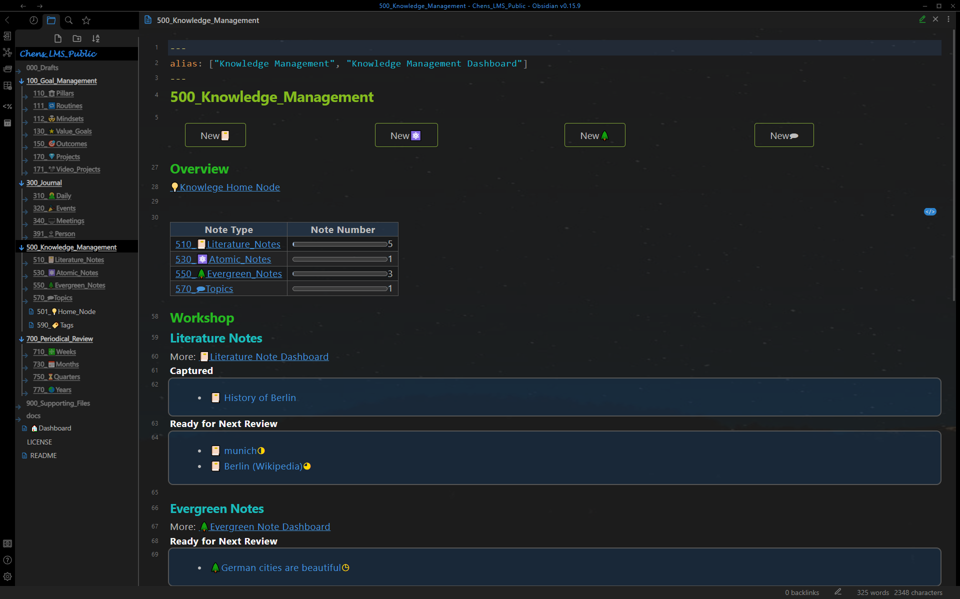Navigate forward using title bar arrow
This screenshot has width=960, height=599.
pyautogui.click(x=40, y=6)
